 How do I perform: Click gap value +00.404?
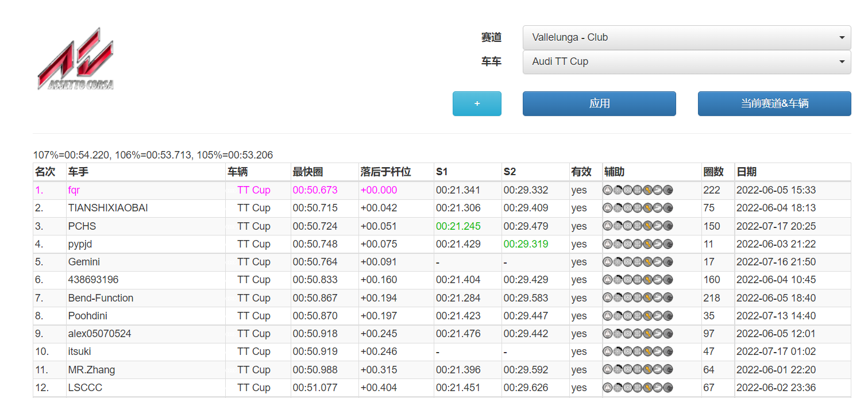(x=379, y=387)
